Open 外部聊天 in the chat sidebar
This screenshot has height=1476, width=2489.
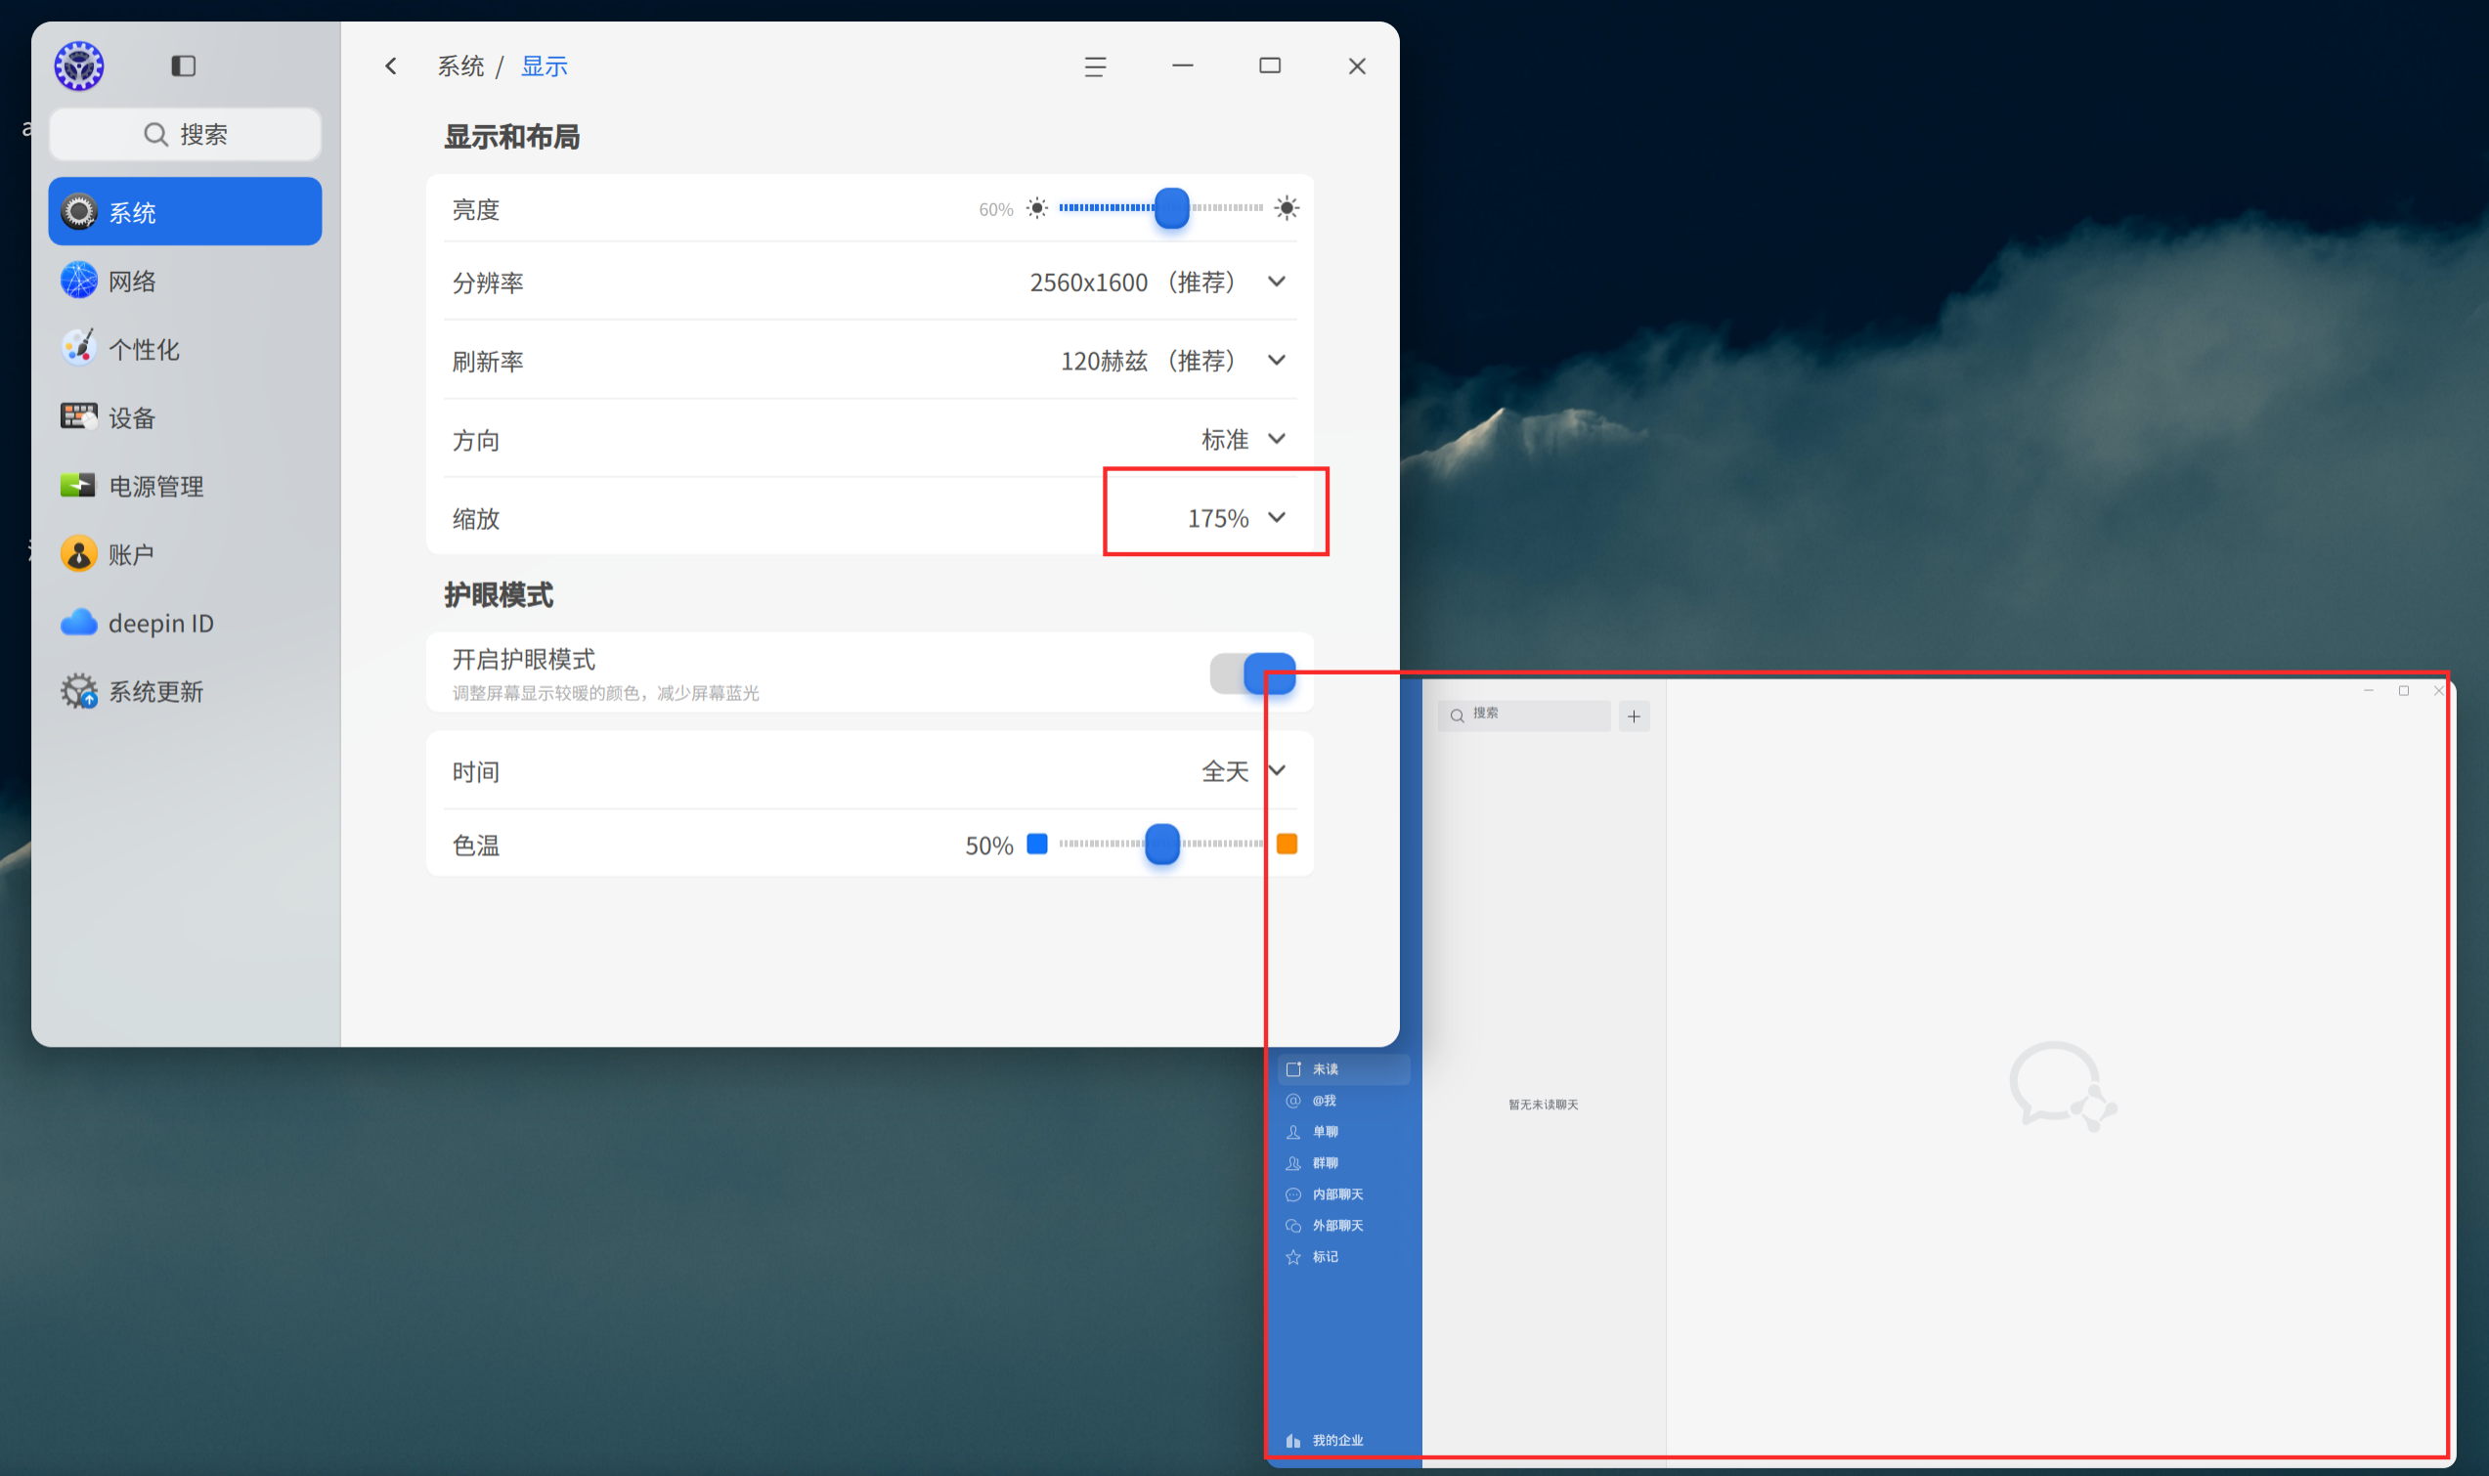[x=1343, y=1226]
